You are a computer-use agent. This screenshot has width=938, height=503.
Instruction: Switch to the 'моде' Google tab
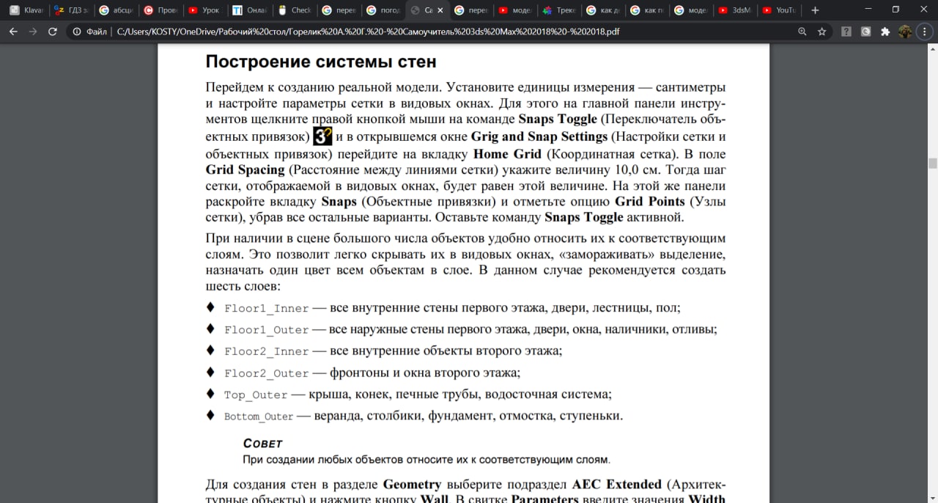[x=692, y=10]
